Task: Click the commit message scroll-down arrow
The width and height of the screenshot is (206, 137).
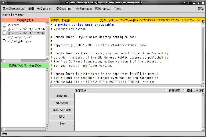Action: (203, 129)
